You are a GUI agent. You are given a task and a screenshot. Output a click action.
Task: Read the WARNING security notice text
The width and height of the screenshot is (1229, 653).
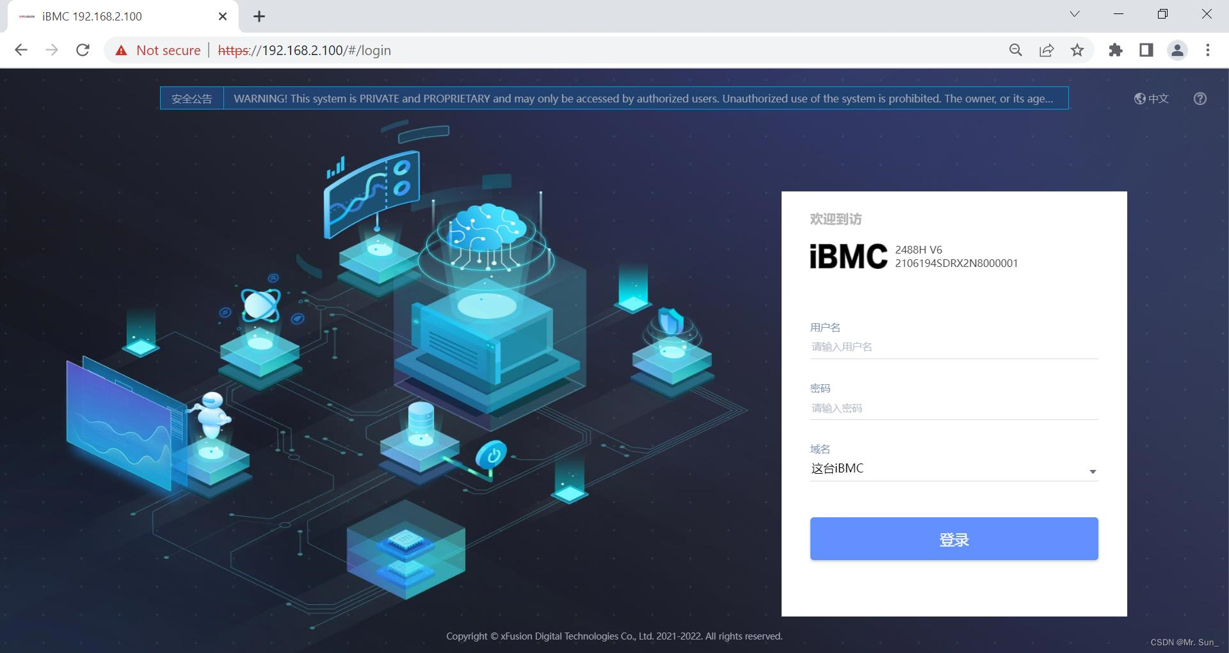(643, 99)
